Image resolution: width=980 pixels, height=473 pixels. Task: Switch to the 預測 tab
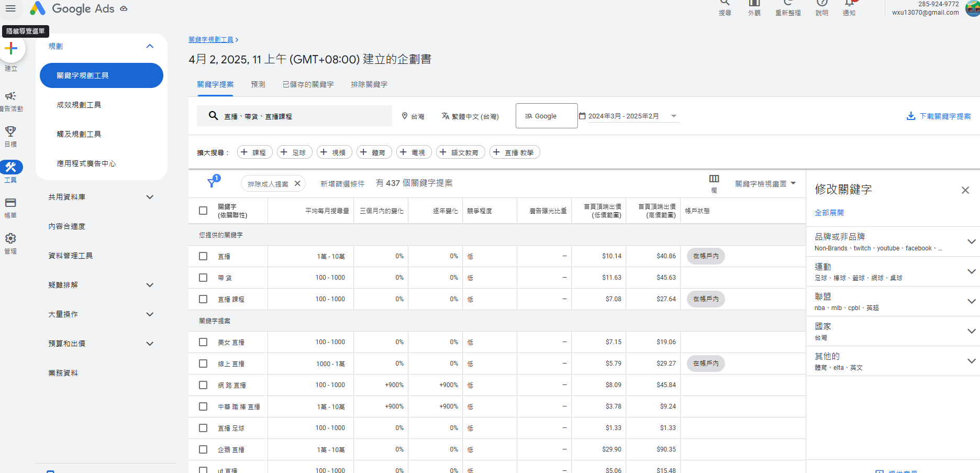click(x=258, y=84)
